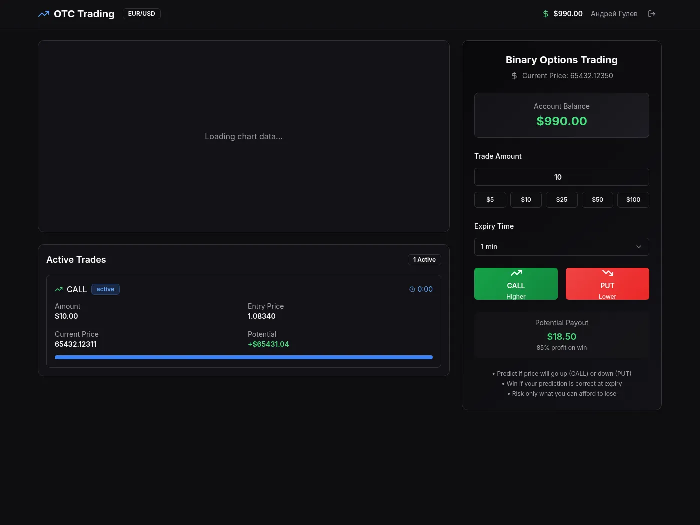Open the Expiry Time dropdown showing 1 min
This screenshot has width=700, height=525.
point(562,247)
